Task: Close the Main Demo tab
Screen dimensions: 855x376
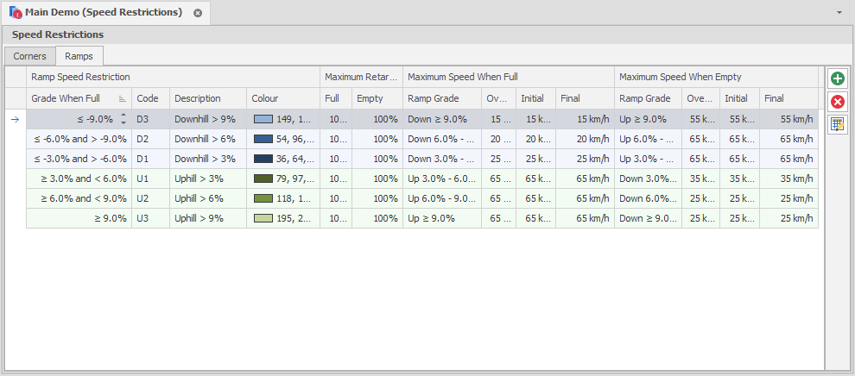Action: click(x=198, y=13)
